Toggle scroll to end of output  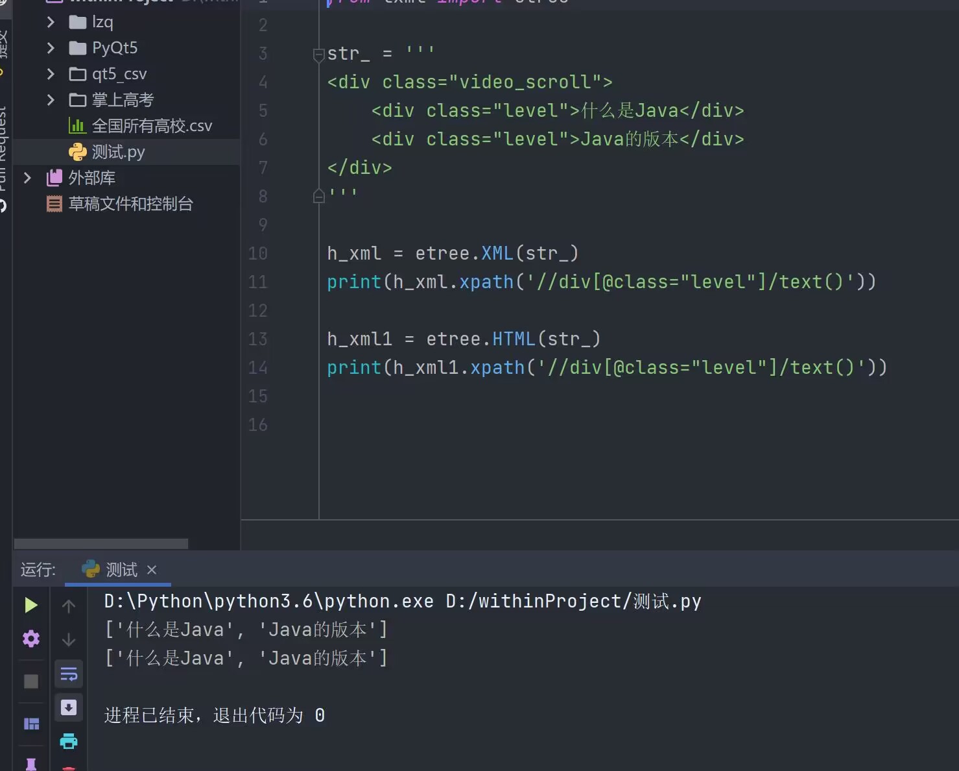point(69,707)
